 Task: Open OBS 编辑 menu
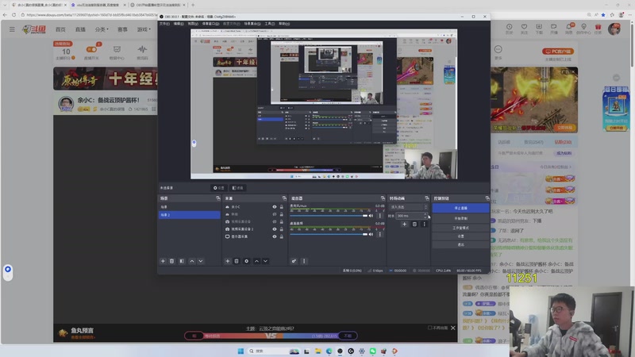pyautogui.click(x=179, y=24)
